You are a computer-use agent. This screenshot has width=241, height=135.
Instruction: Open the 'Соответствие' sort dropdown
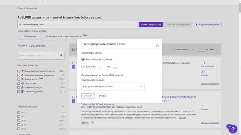click(181, 49)
